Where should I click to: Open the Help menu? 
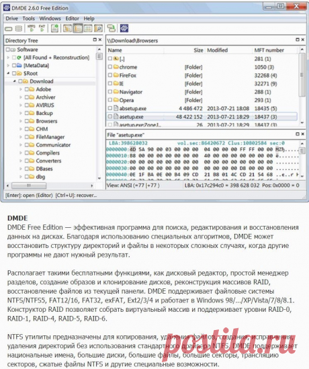tap(89, 18)
